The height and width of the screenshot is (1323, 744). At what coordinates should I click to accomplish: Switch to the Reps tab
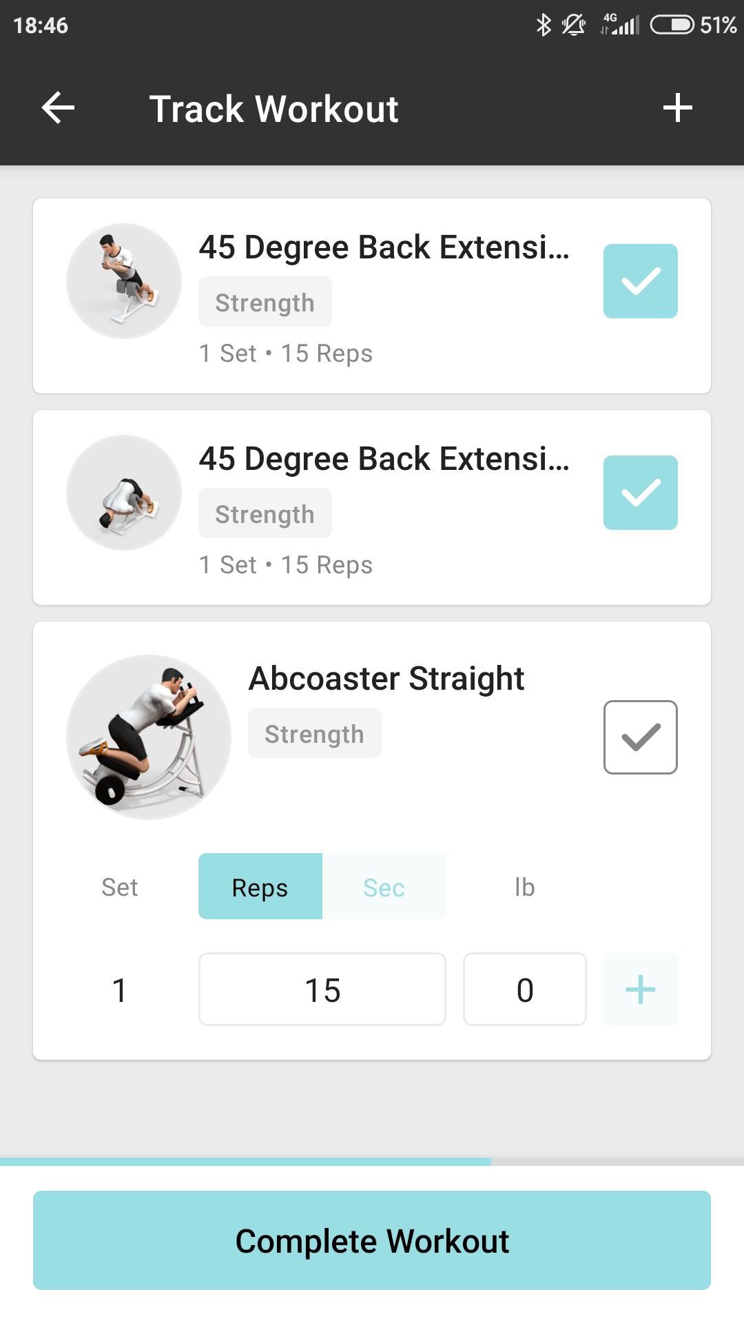260,887
